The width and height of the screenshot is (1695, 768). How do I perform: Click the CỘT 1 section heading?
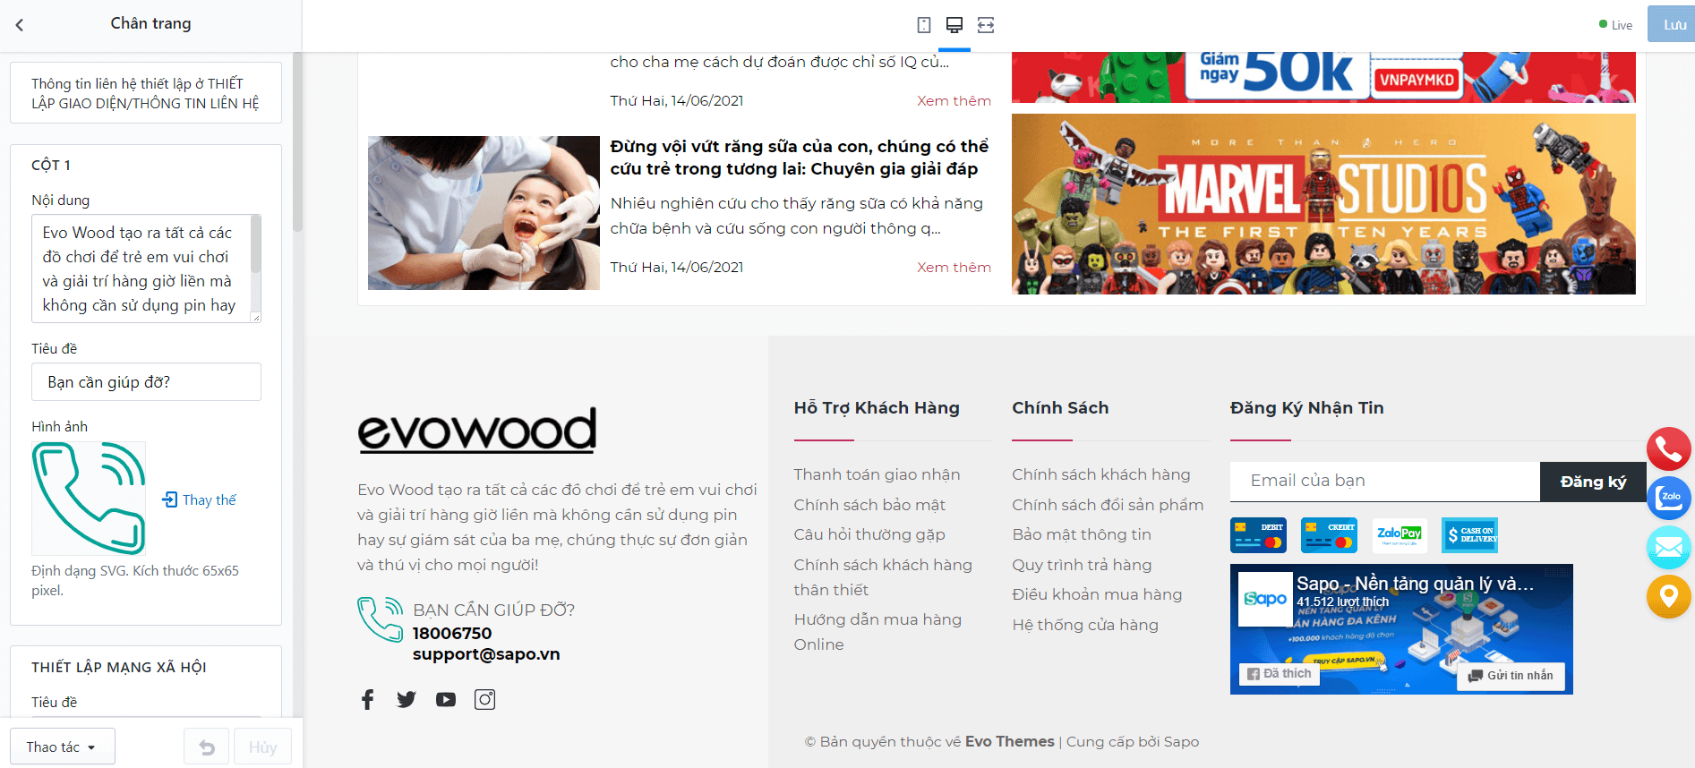[51, 165]
